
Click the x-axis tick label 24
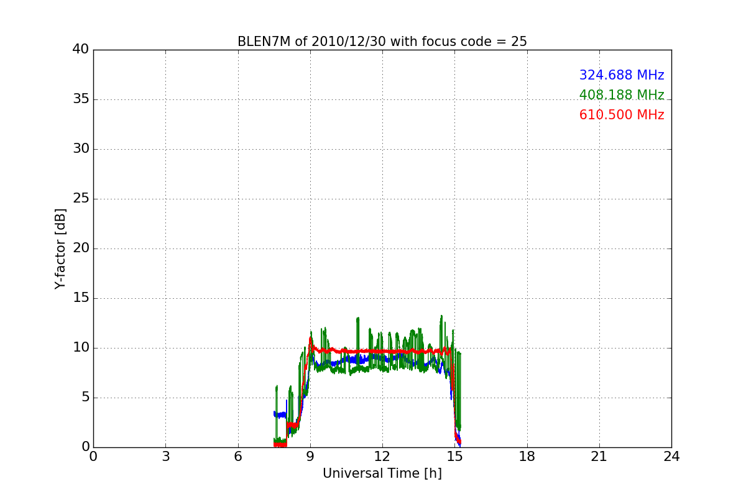[671, 457]
